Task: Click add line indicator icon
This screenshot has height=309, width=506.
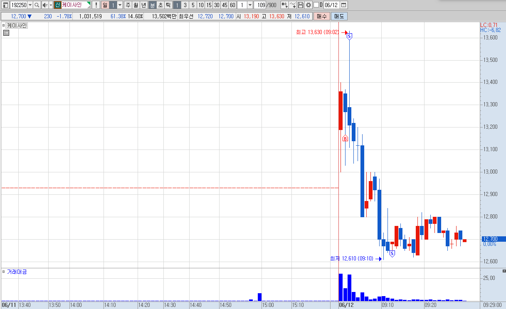Action: [x=293, y=5]
